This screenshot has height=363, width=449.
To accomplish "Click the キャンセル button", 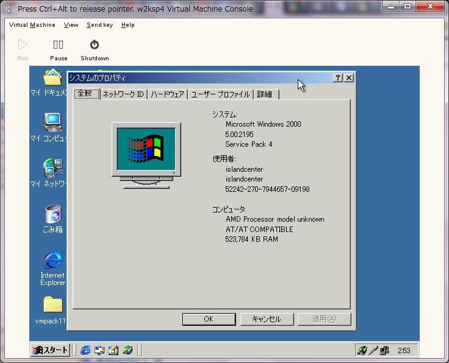I will (267, 319).
